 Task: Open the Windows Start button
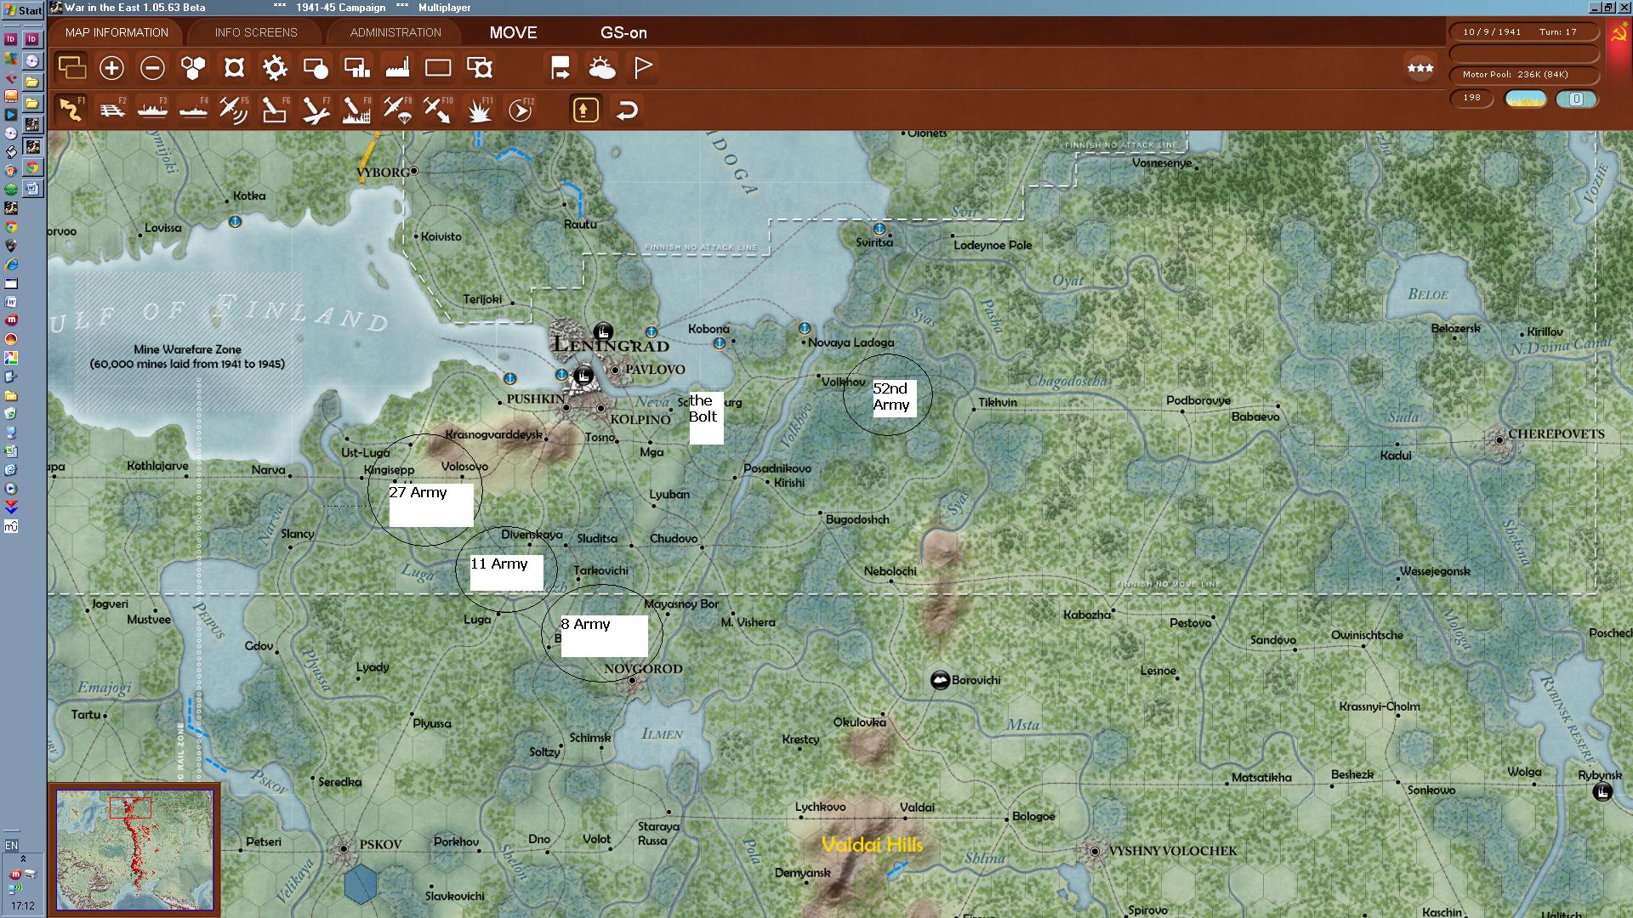click(23, 9)
